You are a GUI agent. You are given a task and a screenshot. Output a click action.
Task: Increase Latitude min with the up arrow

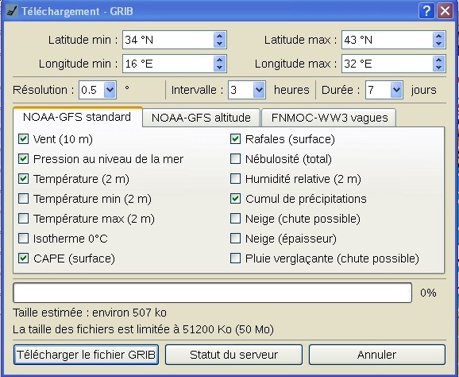point(219,36)
